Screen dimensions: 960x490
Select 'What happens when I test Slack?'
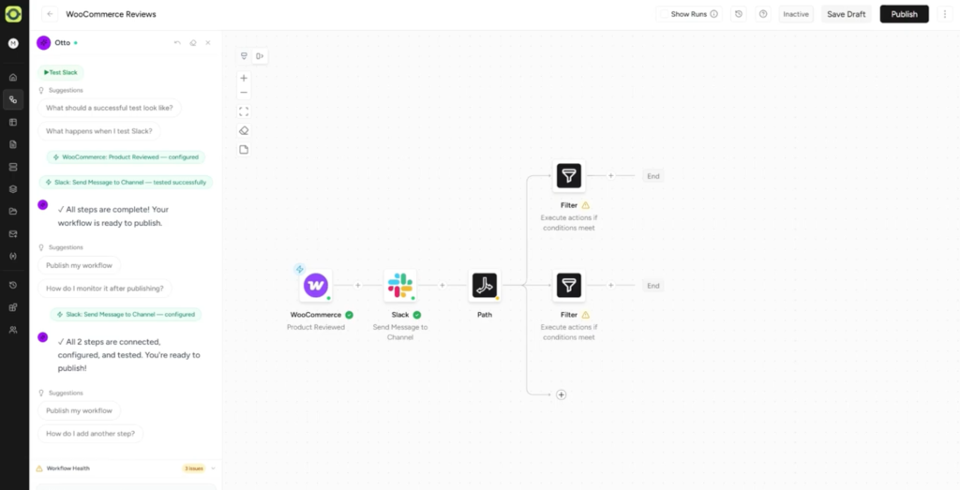tap(99, 131)
